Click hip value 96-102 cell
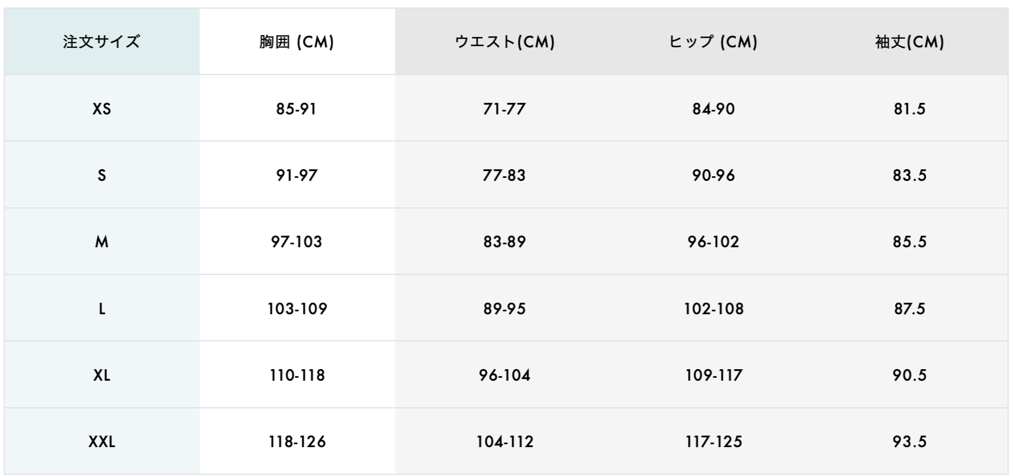 coord(713,241)
